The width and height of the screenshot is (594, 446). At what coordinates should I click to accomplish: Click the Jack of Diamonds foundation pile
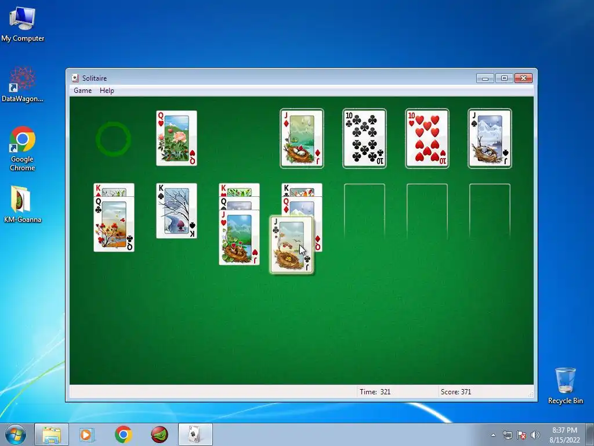point(302,138)
